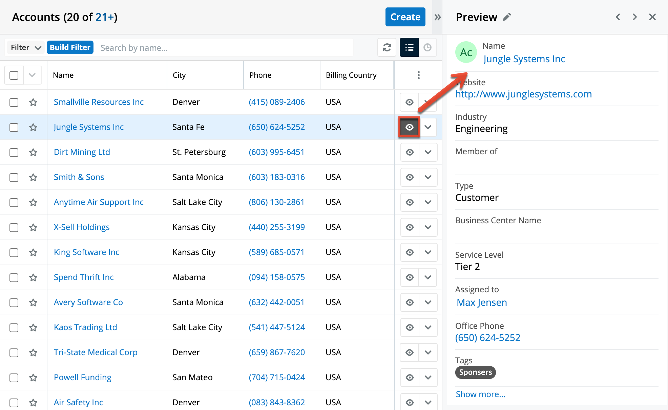Select the King Software Inc row checkbox
The image size is (668, 410).
14,252
